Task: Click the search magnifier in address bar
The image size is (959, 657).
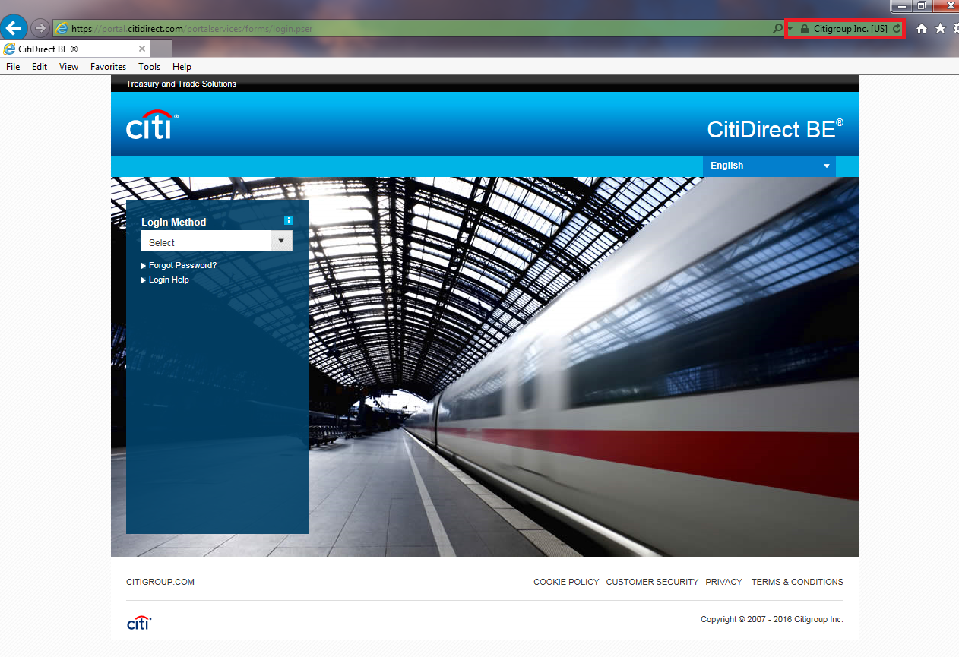Action: click(777, 29)
